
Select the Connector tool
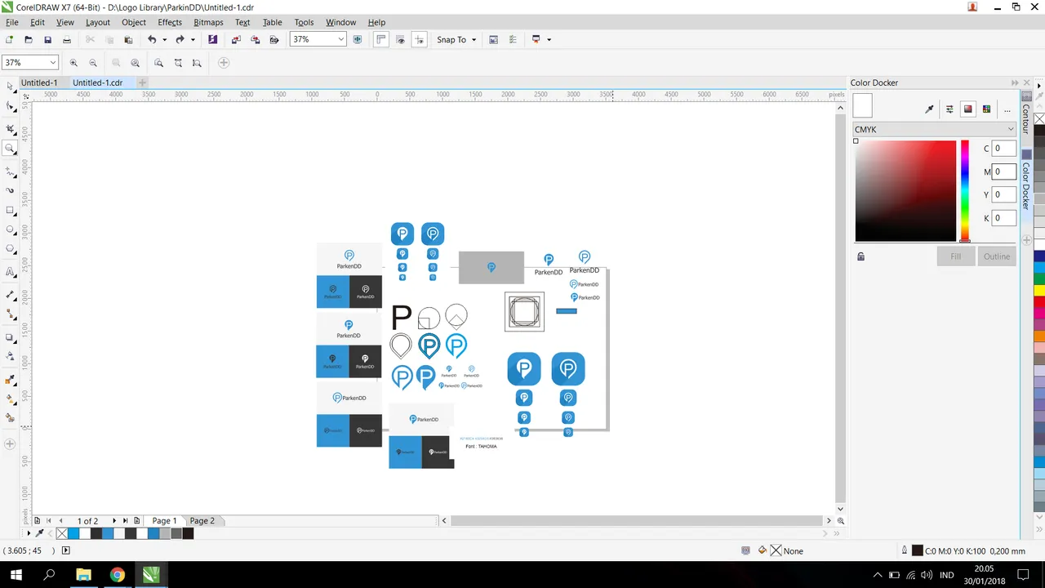10,314
